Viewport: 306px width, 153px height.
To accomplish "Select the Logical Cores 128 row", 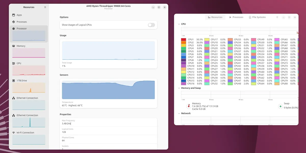I will click(108, 131).
